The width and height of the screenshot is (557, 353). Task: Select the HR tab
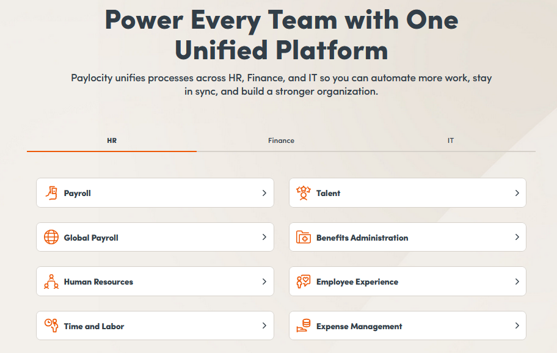112,140
